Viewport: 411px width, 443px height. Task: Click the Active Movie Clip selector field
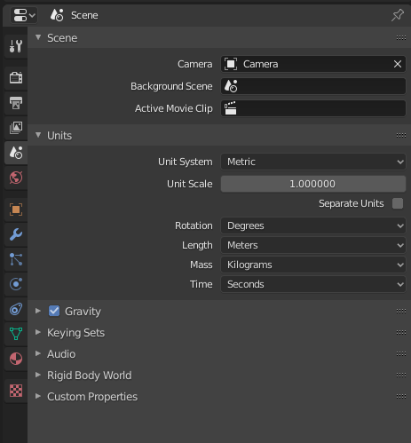tap(313, 108)
